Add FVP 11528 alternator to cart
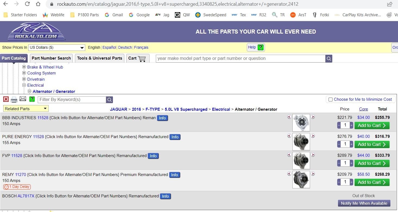This screenshot has height=212, width=398. click(372, 163)
